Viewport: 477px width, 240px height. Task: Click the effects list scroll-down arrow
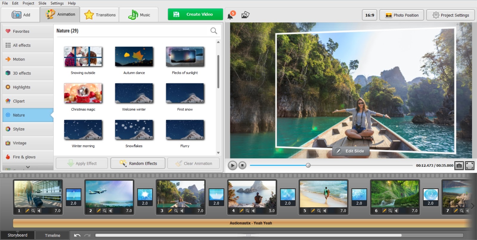[218, 153]
